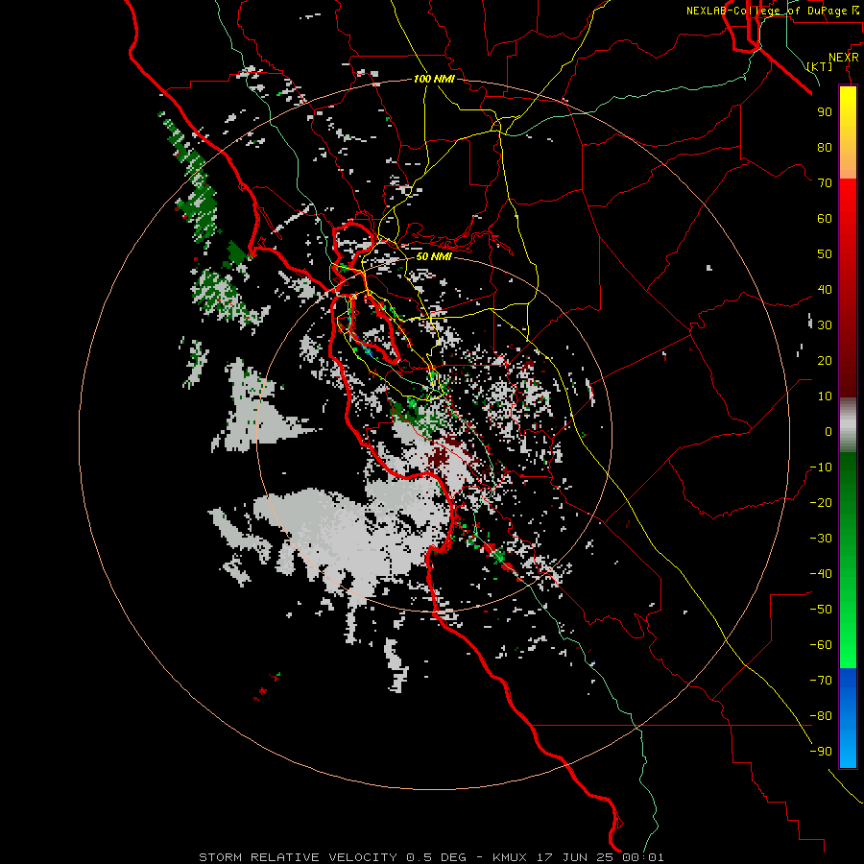Click the Storm Relative Velocity caption at the bottom

(431, 857)
